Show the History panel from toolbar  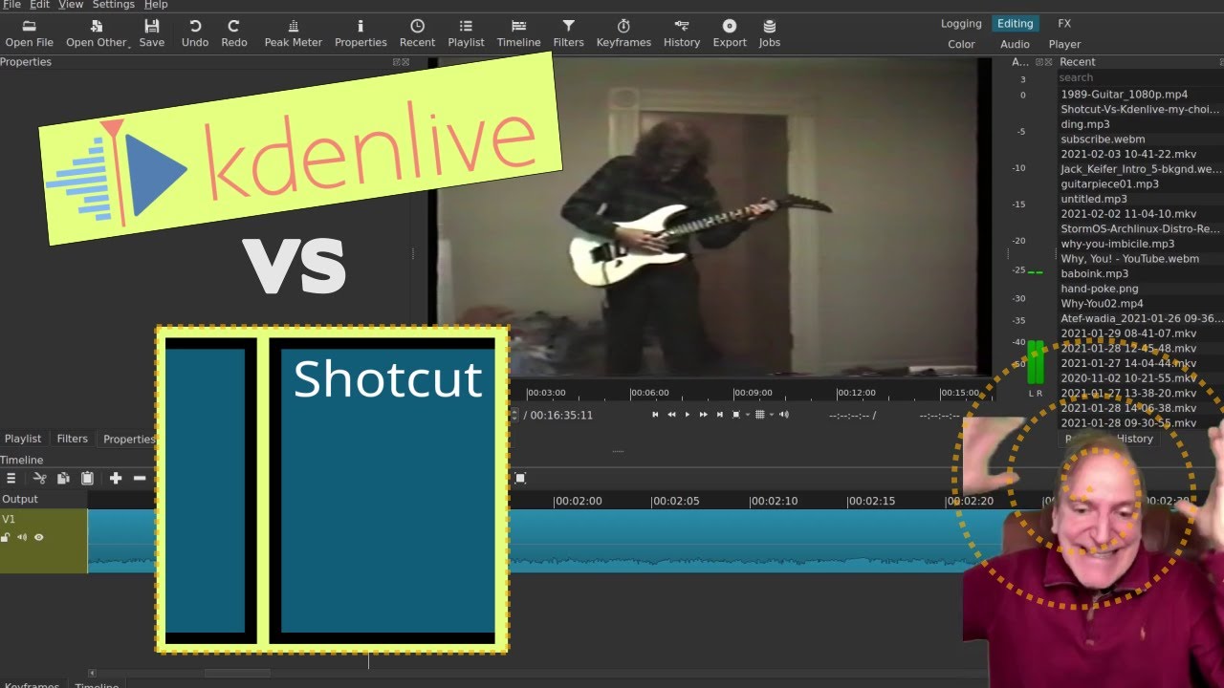tap(682, 32)
